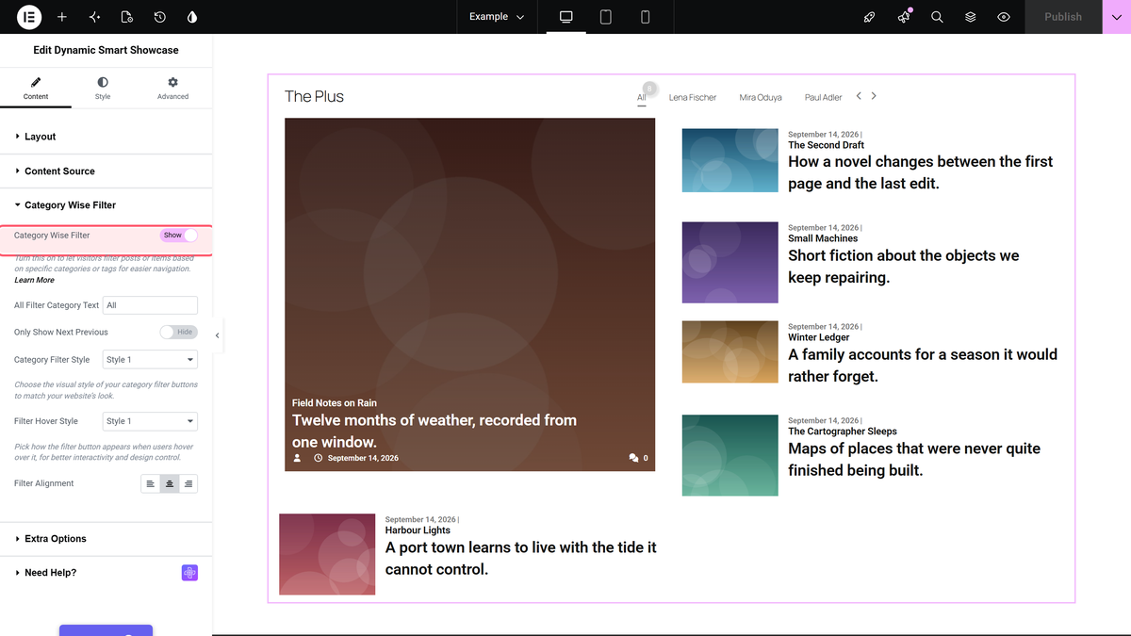1131x636 pixels.
Task: Open the droplet theme styles icon
Action: (x=192, y=17)
